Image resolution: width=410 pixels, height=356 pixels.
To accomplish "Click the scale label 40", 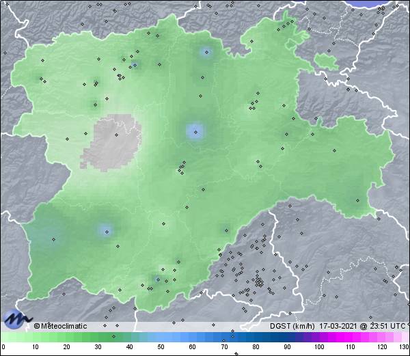I will pos(129,347).
